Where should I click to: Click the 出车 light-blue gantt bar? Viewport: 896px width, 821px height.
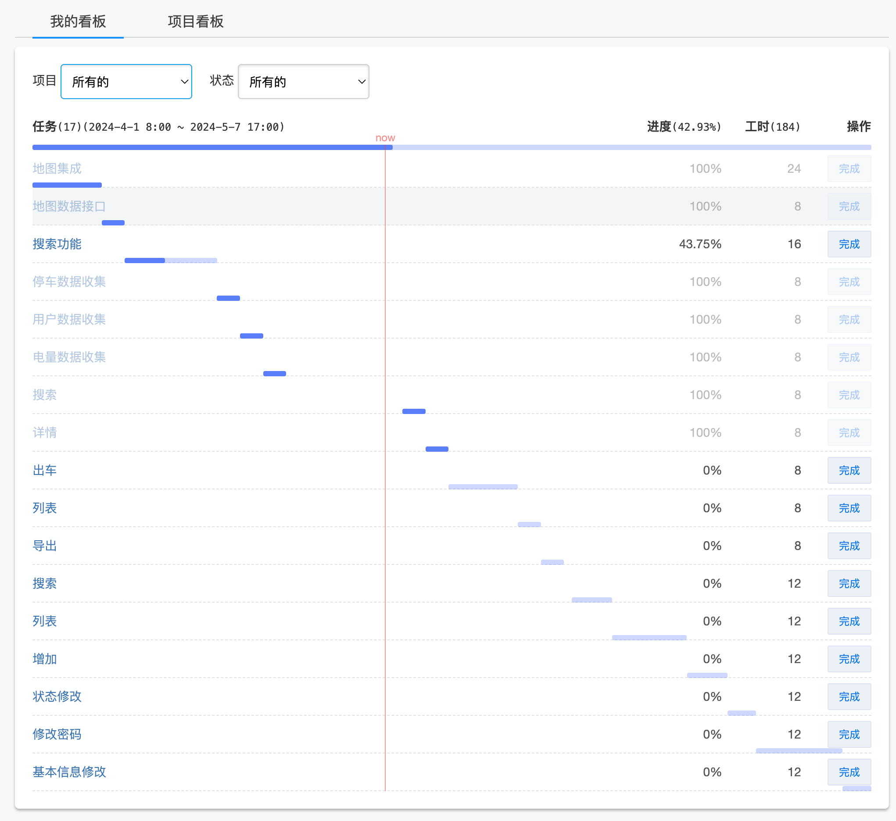click(x=483, y=486)
